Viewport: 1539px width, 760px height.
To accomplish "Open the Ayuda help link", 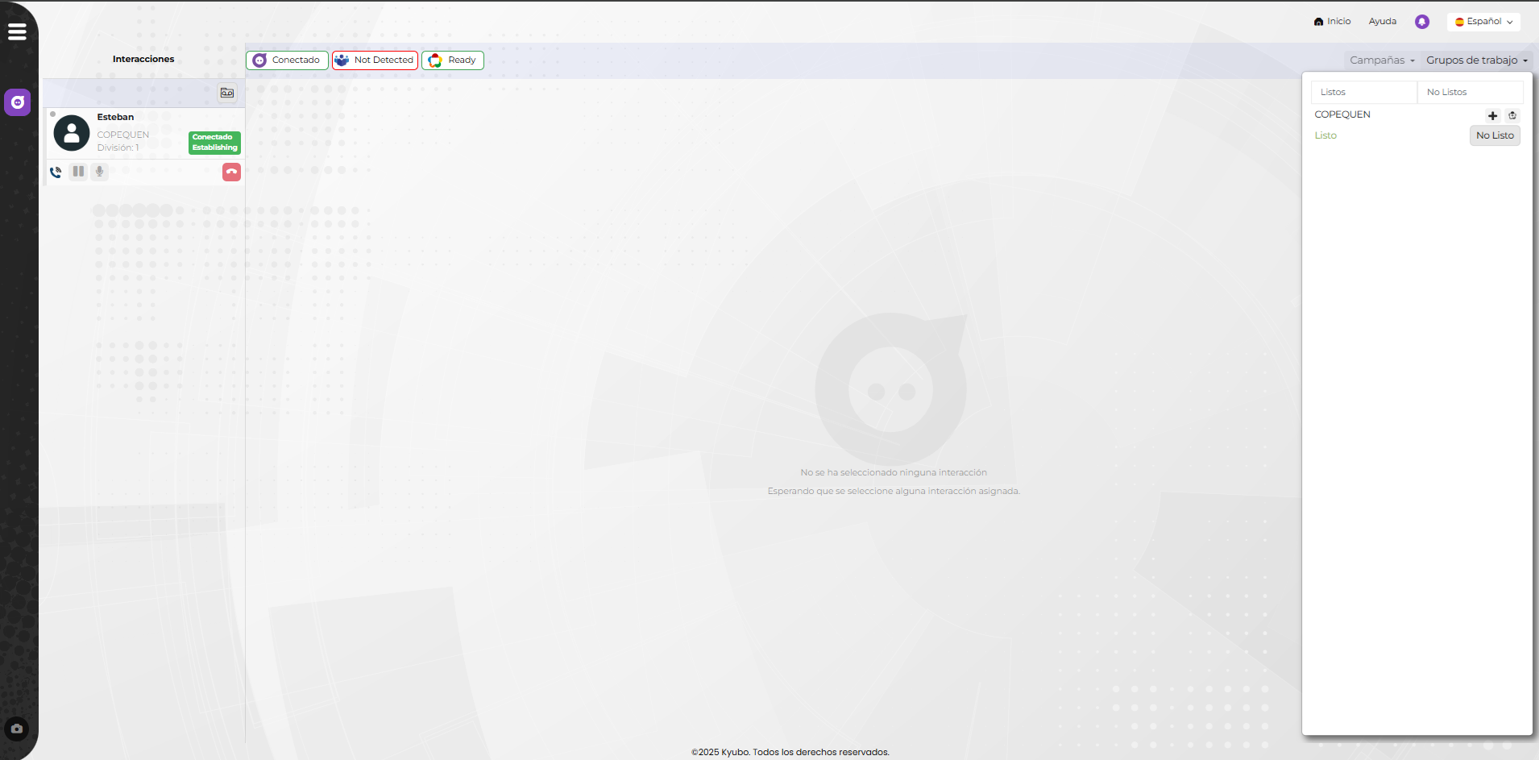I will [x=1382, y=22].
